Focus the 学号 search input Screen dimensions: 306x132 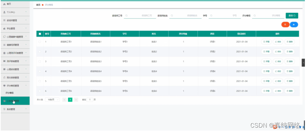pos(225,15)
